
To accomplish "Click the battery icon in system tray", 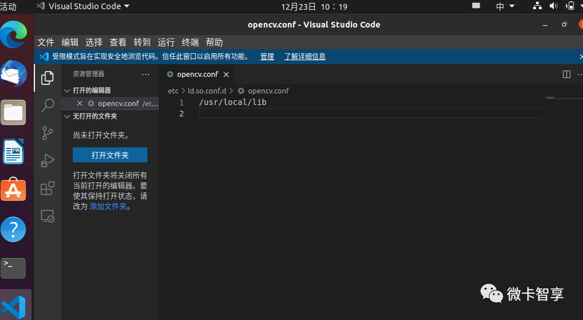I will pyautogui.click(x=570, y=6).
